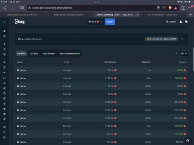Open bet with ₹225.00 payout
This screenshot has height=145, width=194.
coord(101,78)
